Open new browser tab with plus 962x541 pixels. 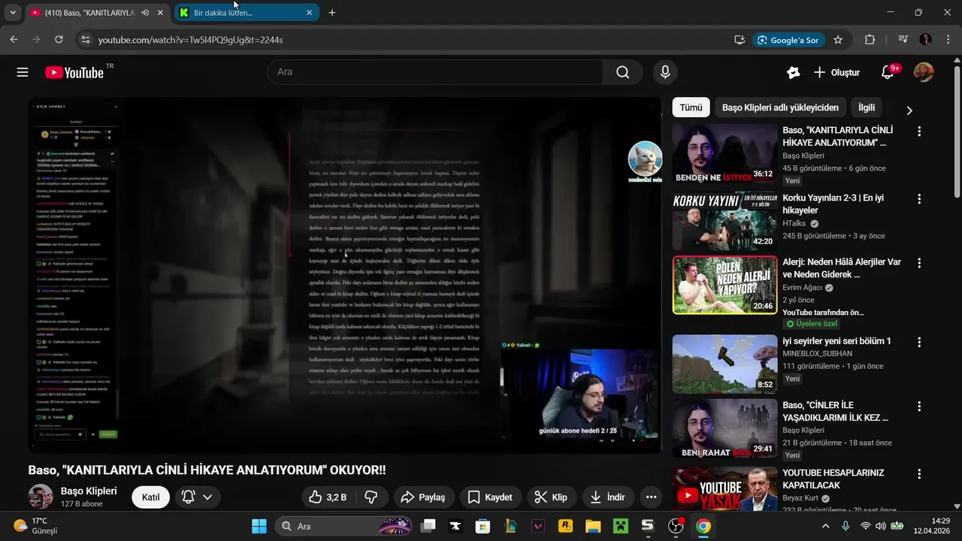click(332, 13)
